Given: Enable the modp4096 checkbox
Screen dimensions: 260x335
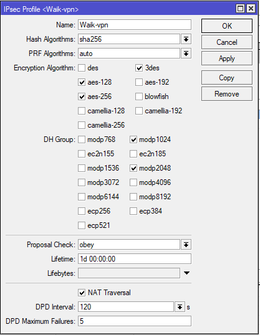Looking at the screenshot, I should coord(133,182).
